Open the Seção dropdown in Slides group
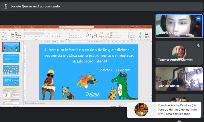Image resolution: width=204 pixels, height=122 pixels. click(18, 37)
